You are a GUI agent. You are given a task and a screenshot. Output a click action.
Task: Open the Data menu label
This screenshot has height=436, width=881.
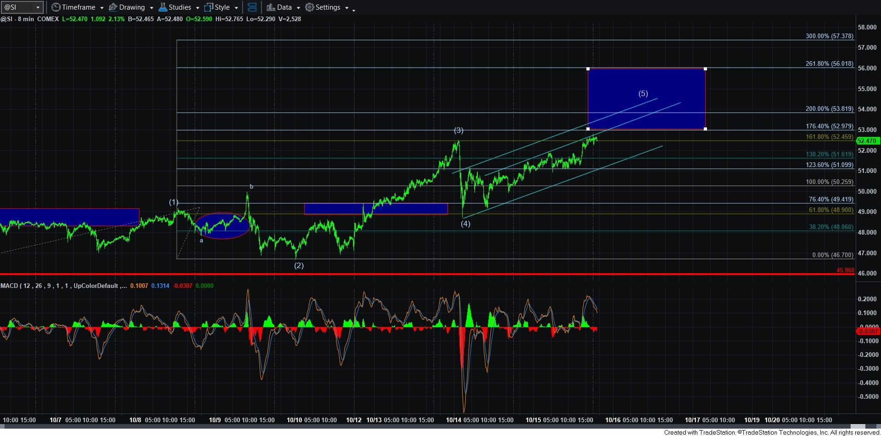pos(284,7)
